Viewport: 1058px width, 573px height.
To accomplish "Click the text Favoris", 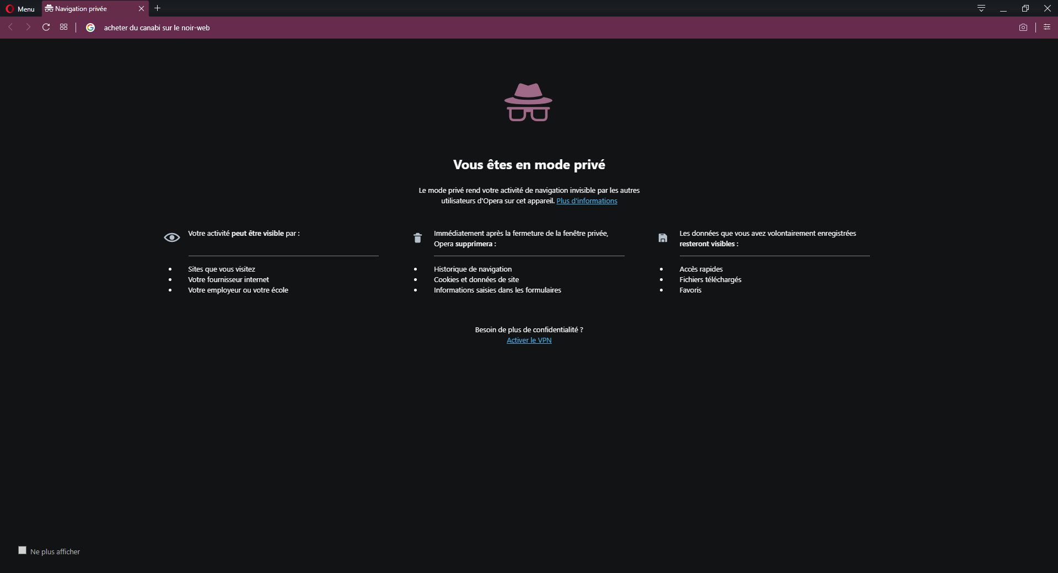I will (x=690, y=290).
